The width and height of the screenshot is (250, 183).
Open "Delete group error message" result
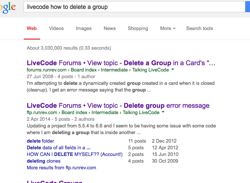(118, 106)
